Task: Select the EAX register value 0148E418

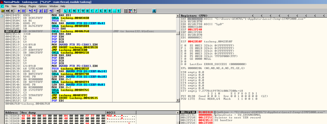Action: pos(195,19)
